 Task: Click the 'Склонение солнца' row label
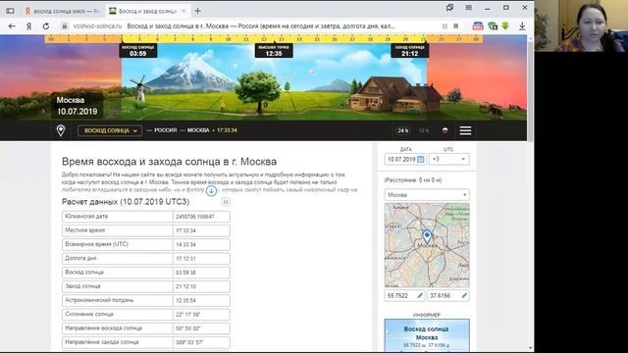click(89, 314)
